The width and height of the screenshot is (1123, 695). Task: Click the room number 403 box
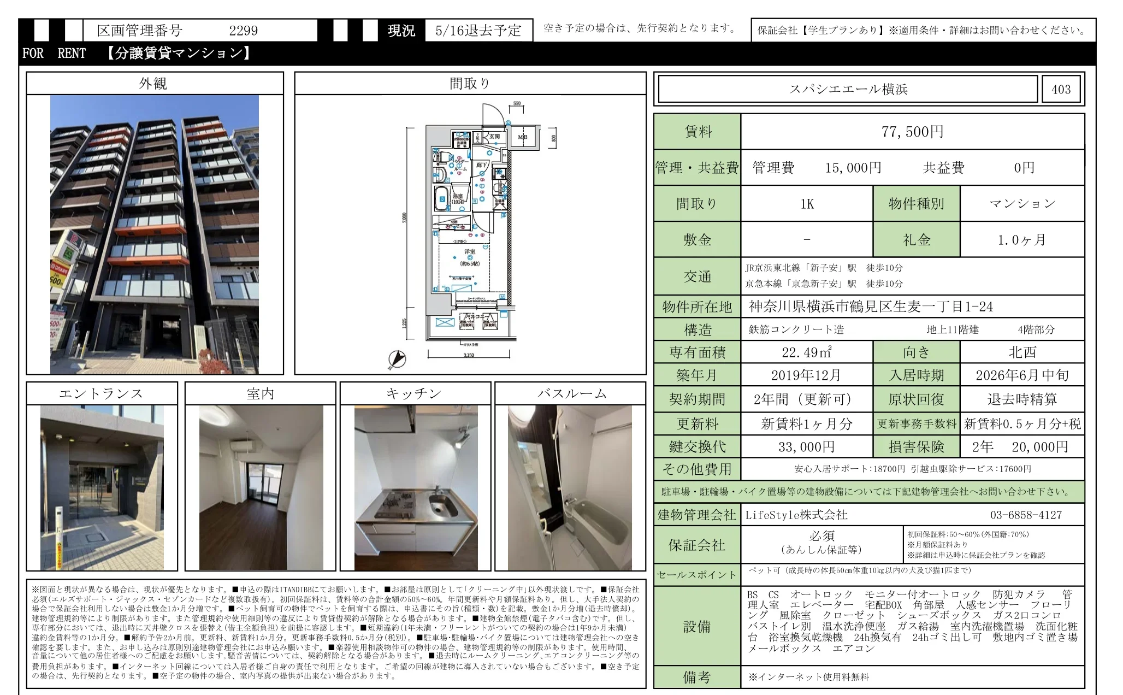pos(1061,90)
